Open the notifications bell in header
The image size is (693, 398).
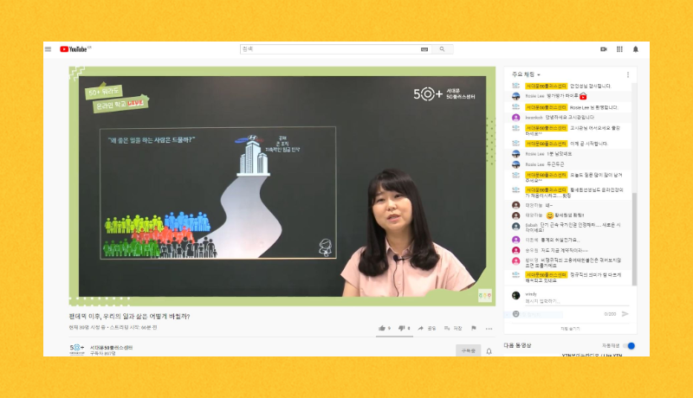[x=635, y=49]
